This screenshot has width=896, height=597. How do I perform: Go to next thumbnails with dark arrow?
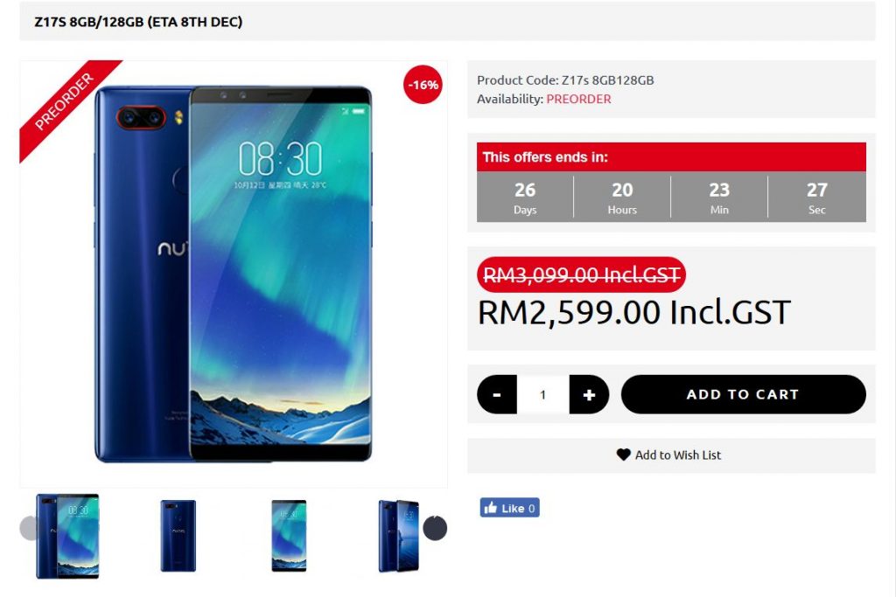click(x=435, y=528)
